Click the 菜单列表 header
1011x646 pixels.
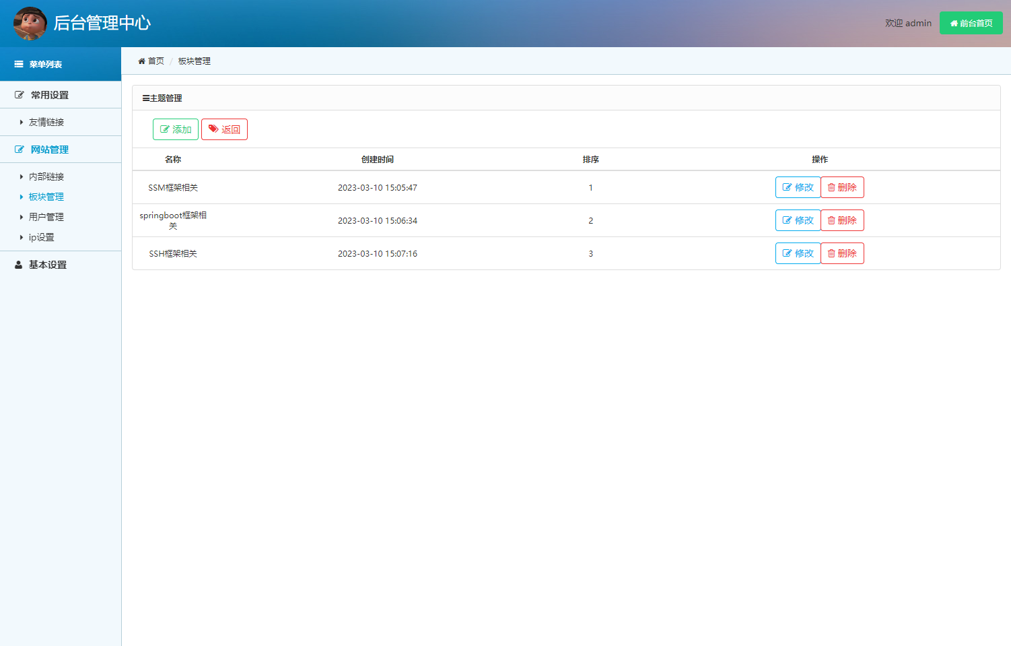pyautogui.click(x=61, y=64)
